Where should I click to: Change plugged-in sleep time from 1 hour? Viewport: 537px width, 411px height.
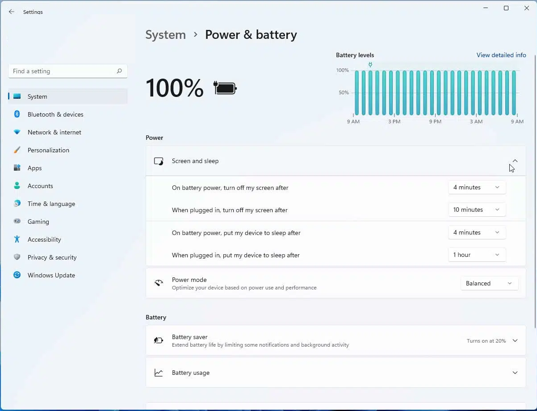coord(477,255)
